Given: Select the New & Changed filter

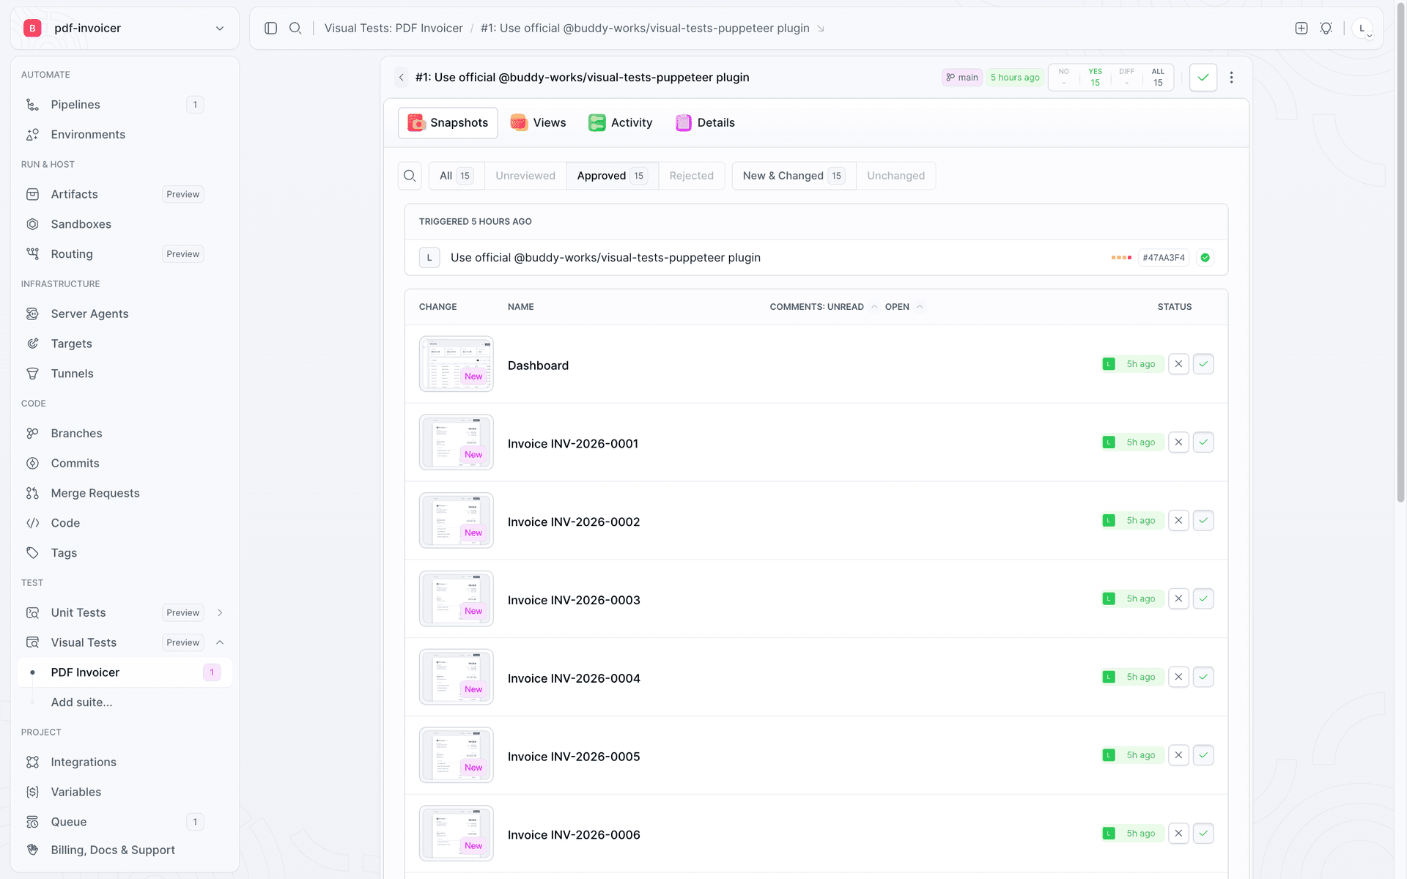Looking at the screenshot, I should click(794, 176).
